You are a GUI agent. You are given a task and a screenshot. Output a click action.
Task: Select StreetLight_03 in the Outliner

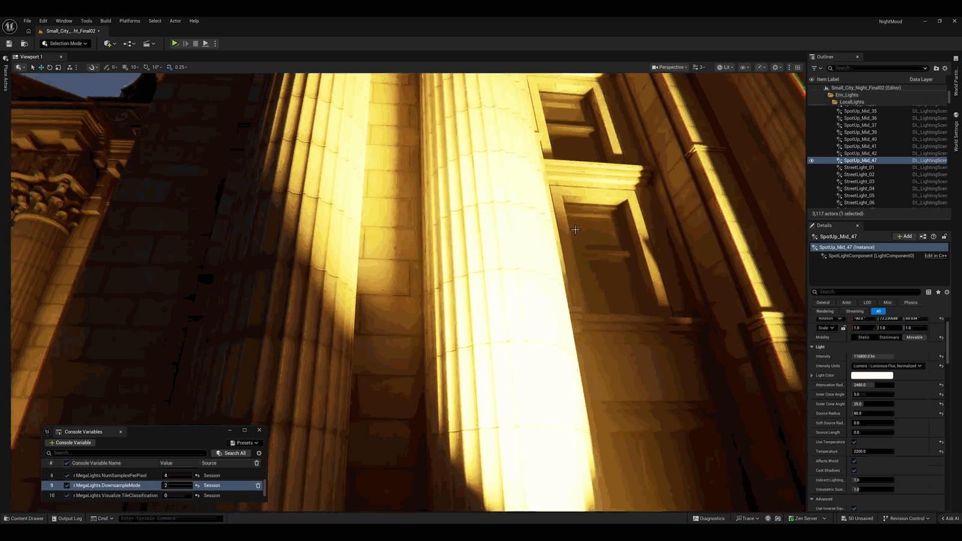(x=859, y=182)
